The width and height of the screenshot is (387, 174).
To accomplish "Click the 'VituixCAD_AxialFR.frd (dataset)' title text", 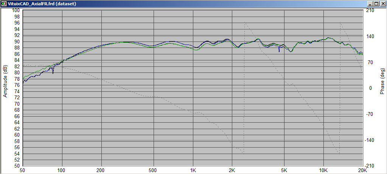I will point(42,4).
